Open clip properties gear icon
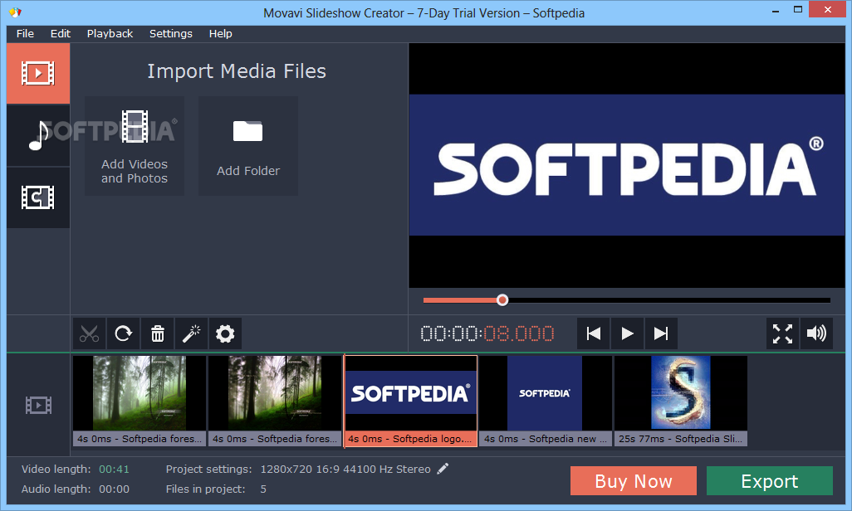 pyautogui.click(x=225, y=333)
